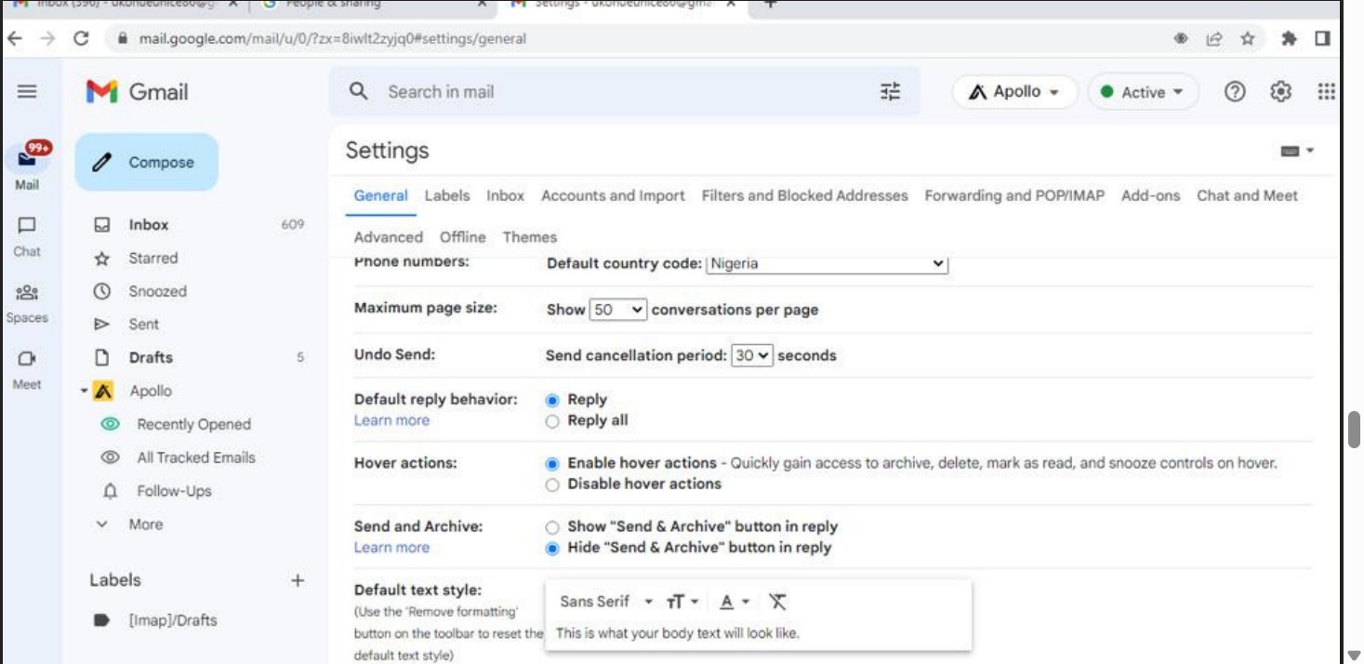Select Disable hover actions option

click(552, 485)
